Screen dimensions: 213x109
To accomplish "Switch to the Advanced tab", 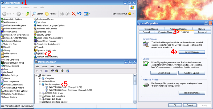I will click(x=202, y=32).
